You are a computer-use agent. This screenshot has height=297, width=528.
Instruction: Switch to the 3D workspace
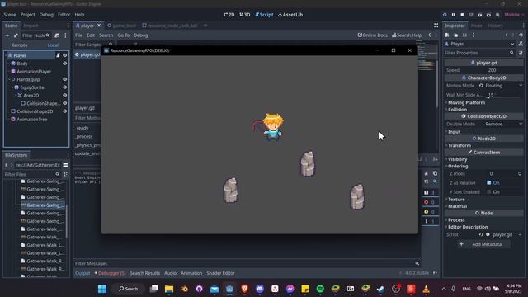tap(245, 15)
